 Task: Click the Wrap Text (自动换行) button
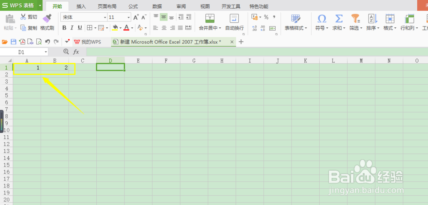[x=234, y=22]
